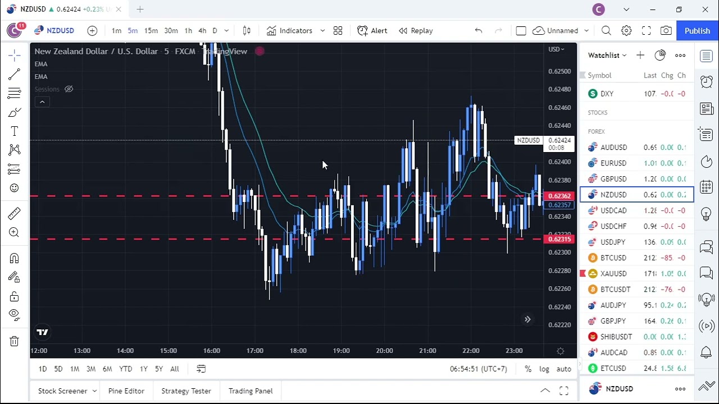Open chart settings gear in toolbar
719x404 pixels.
[626, 31]
